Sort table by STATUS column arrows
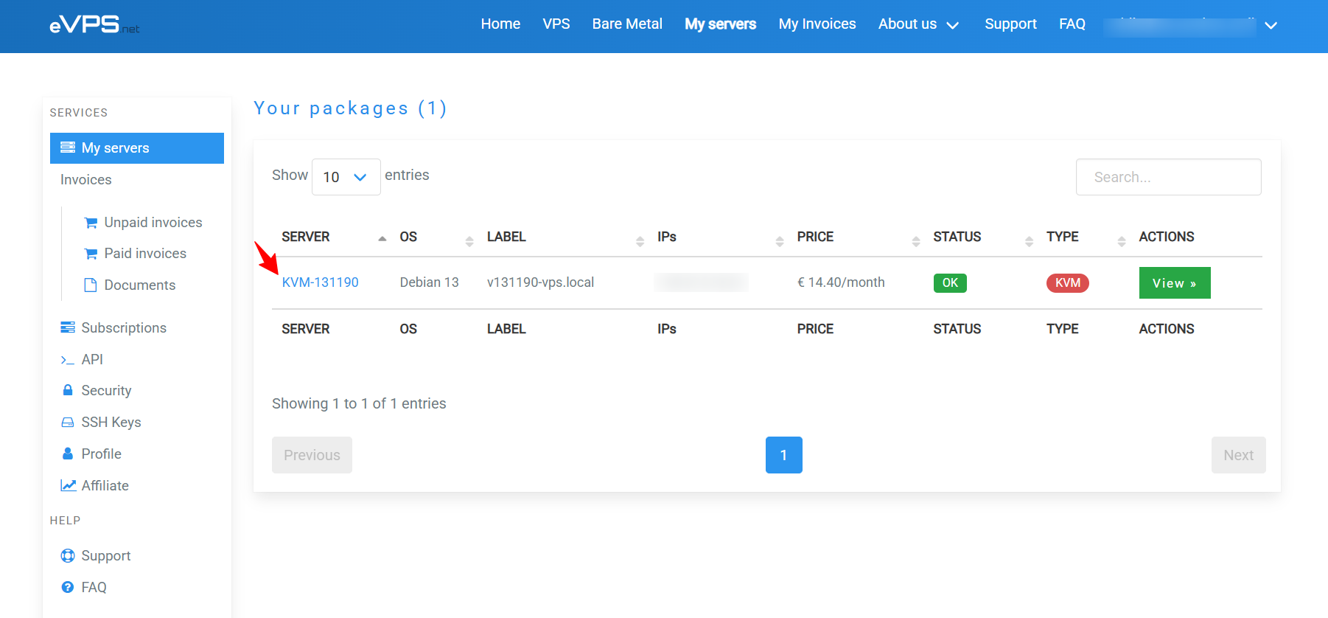1328x618 pixels. tap(1029, 241)
